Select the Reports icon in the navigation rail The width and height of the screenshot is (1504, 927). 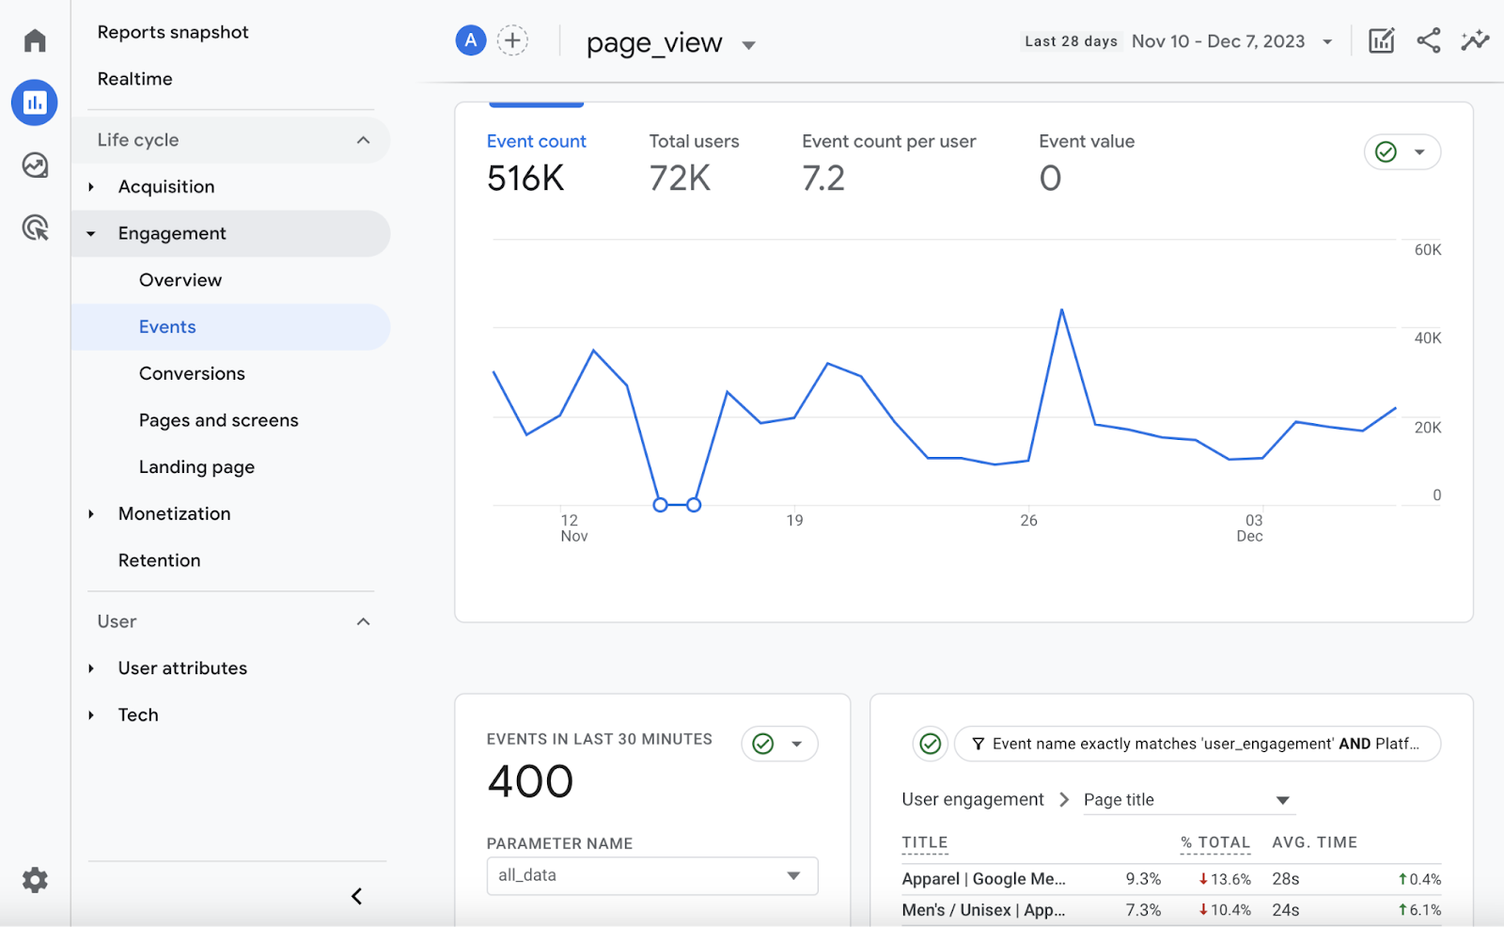click(34, 102)
